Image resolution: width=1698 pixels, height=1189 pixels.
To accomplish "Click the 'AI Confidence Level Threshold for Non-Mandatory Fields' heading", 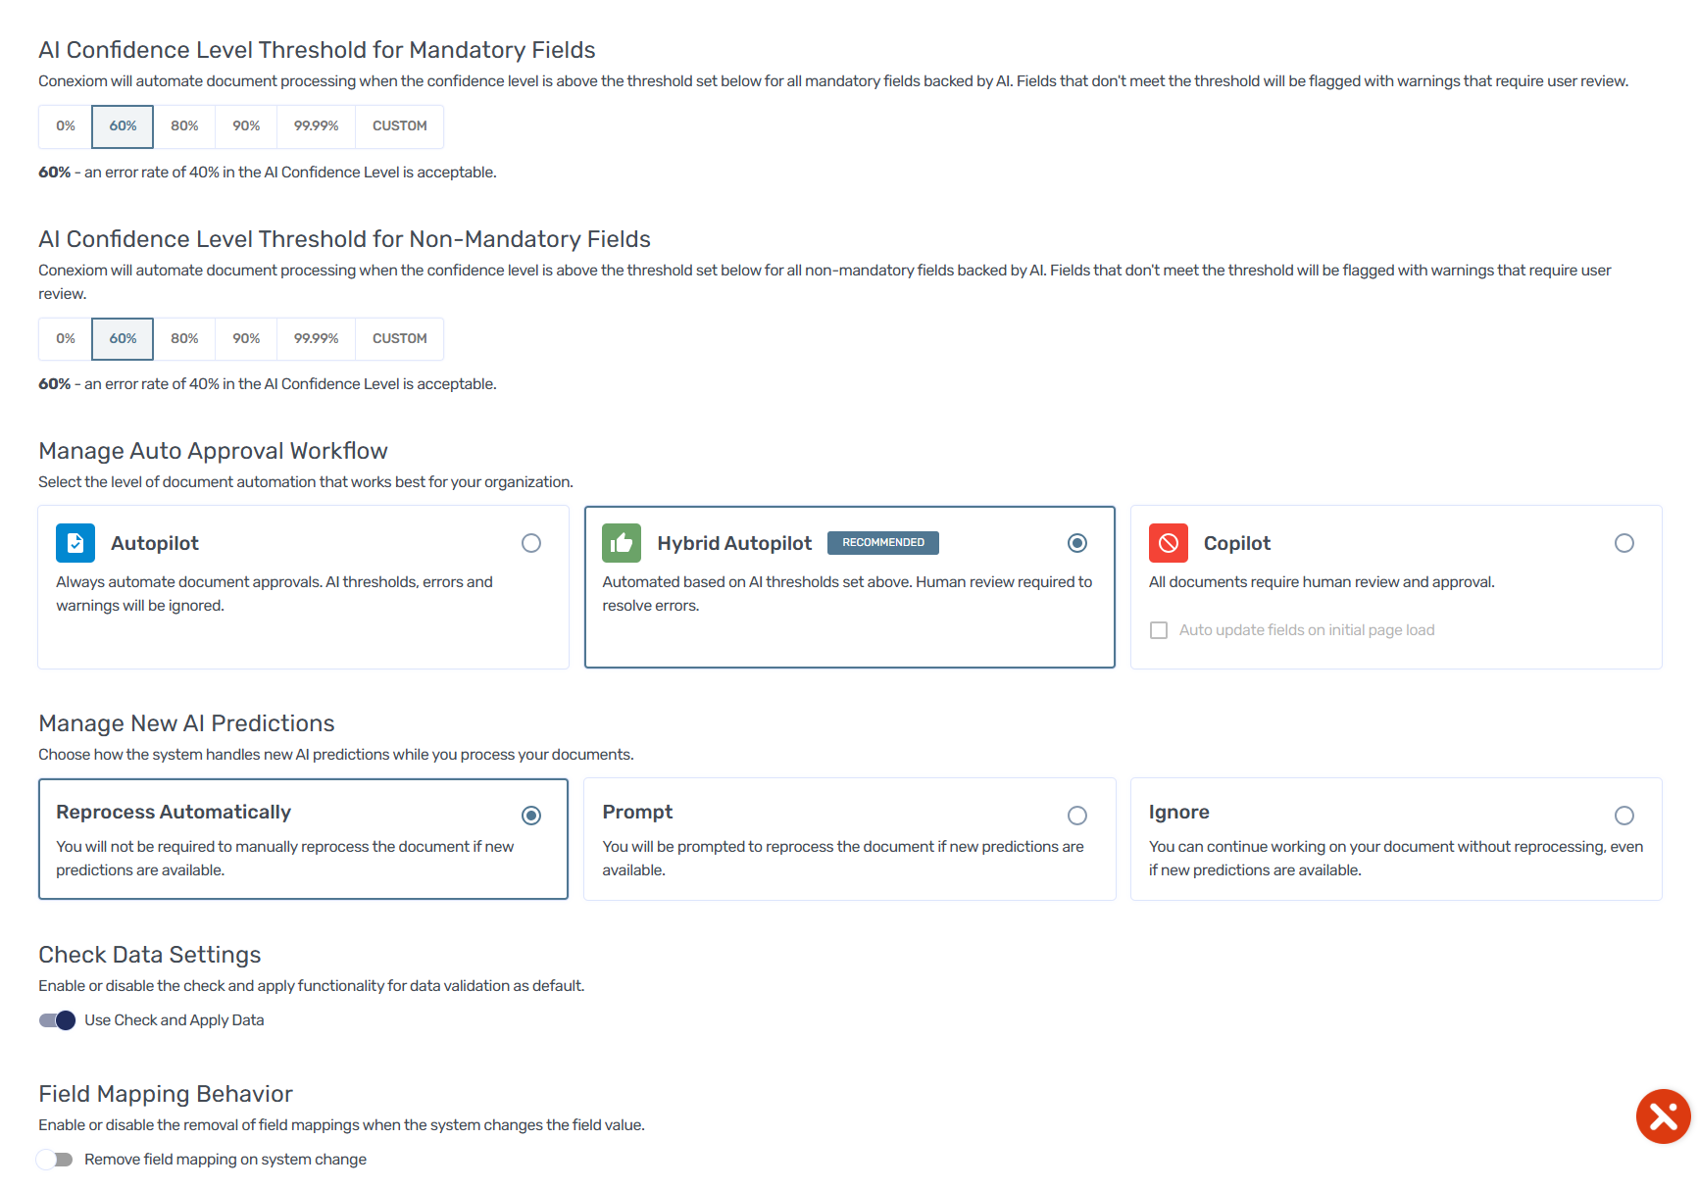I will [345, 239].
